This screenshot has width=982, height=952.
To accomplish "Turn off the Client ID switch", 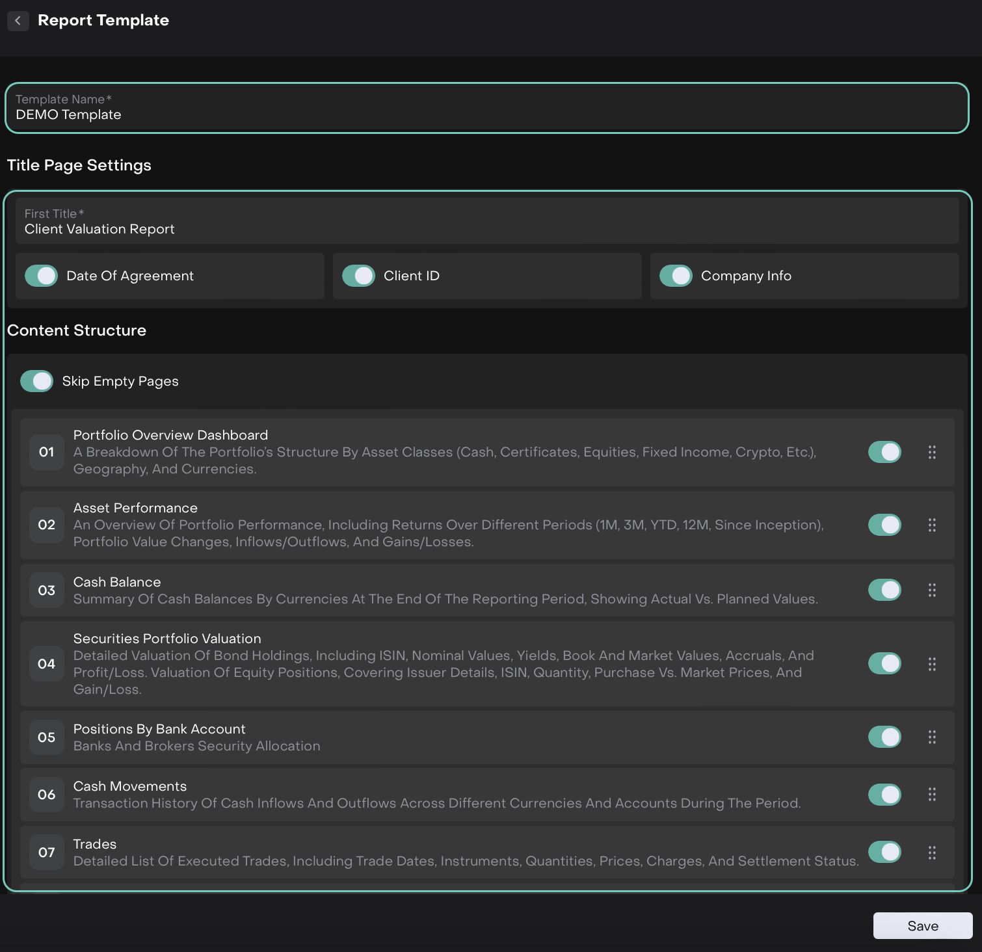I will click(x=358, y=276).
